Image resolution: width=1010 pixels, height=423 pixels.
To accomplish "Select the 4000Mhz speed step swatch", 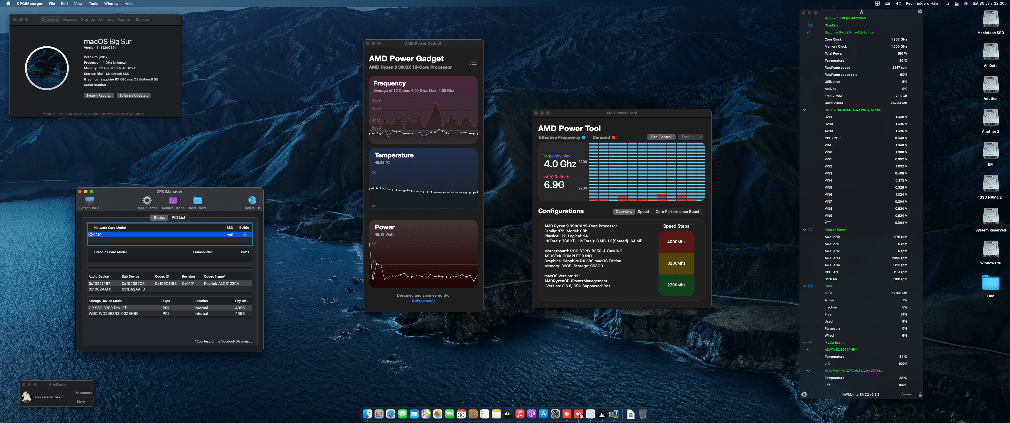I will (x=676, y=242).
